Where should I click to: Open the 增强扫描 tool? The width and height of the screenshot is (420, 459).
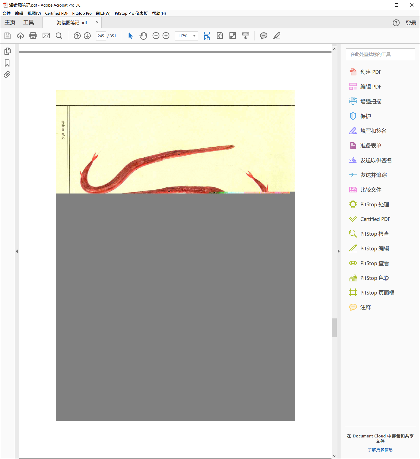point(366,101)
